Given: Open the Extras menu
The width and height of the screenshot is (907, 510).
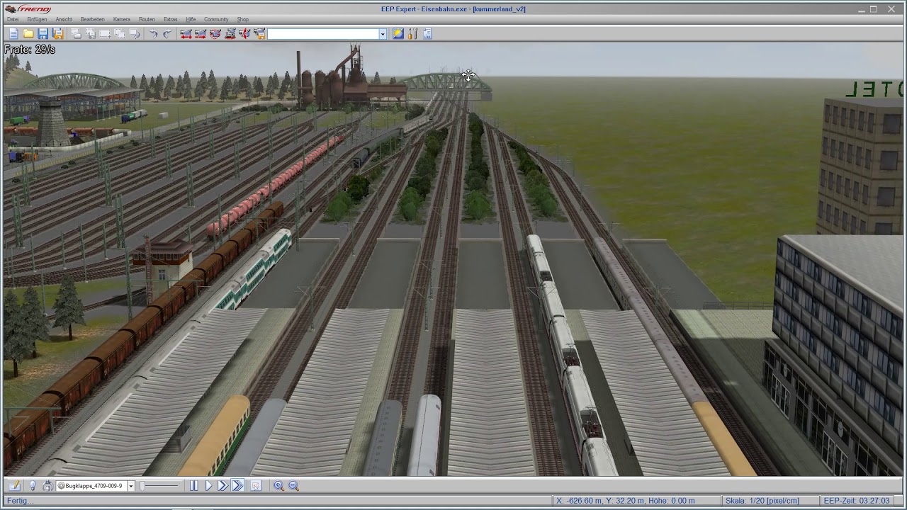Looking at the screenshot, I should pyautogui.click(x=171, y=19).
